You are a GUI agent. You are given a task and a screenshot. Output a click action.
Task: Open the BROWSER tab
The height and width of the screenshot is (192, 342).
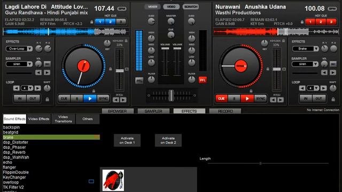[118, 111]
